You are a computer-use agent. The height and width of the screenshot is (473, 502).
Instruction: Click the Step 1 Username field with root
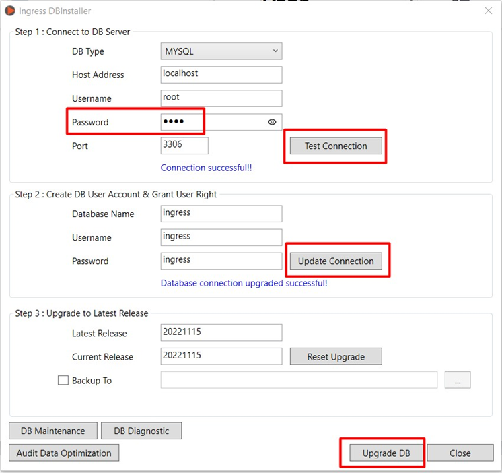[221, 98]
